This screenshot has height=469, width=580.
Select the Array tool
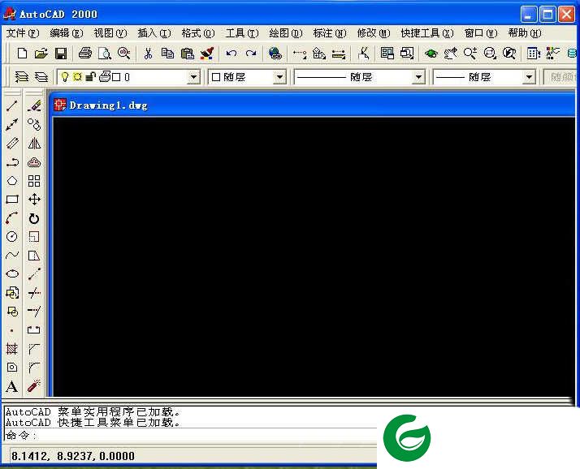[34, 181]
